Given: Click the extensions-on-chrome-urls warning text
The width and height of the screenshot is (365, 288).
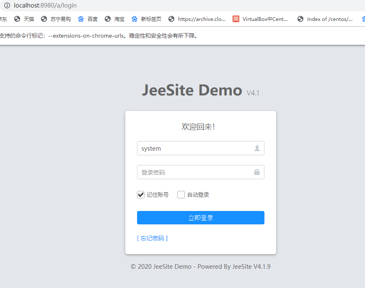Looking at the screenshot, I should (98, 36).
